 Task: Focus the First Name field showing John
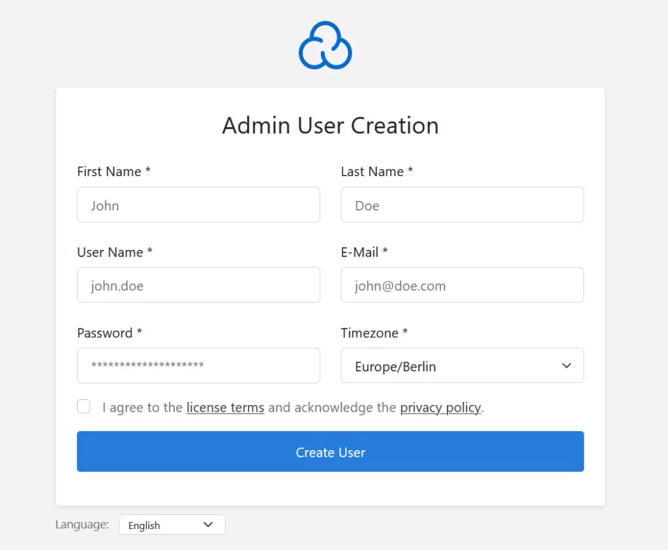point(198,205)
